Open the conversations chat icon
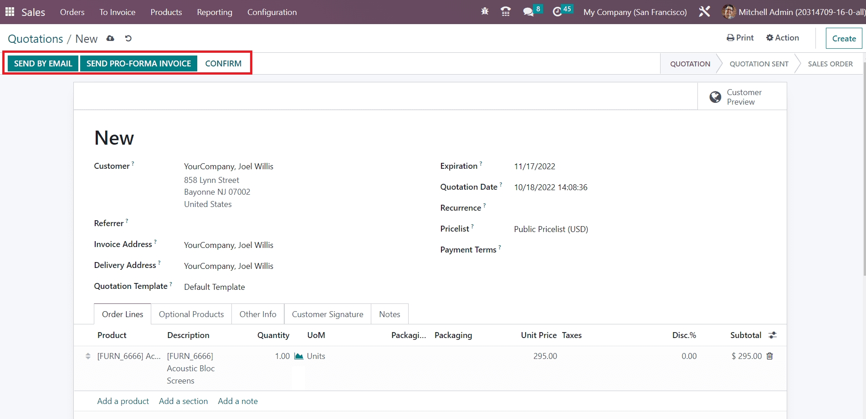Image resolution: width=866 pixels, height=419 pixels. [528, 12]
